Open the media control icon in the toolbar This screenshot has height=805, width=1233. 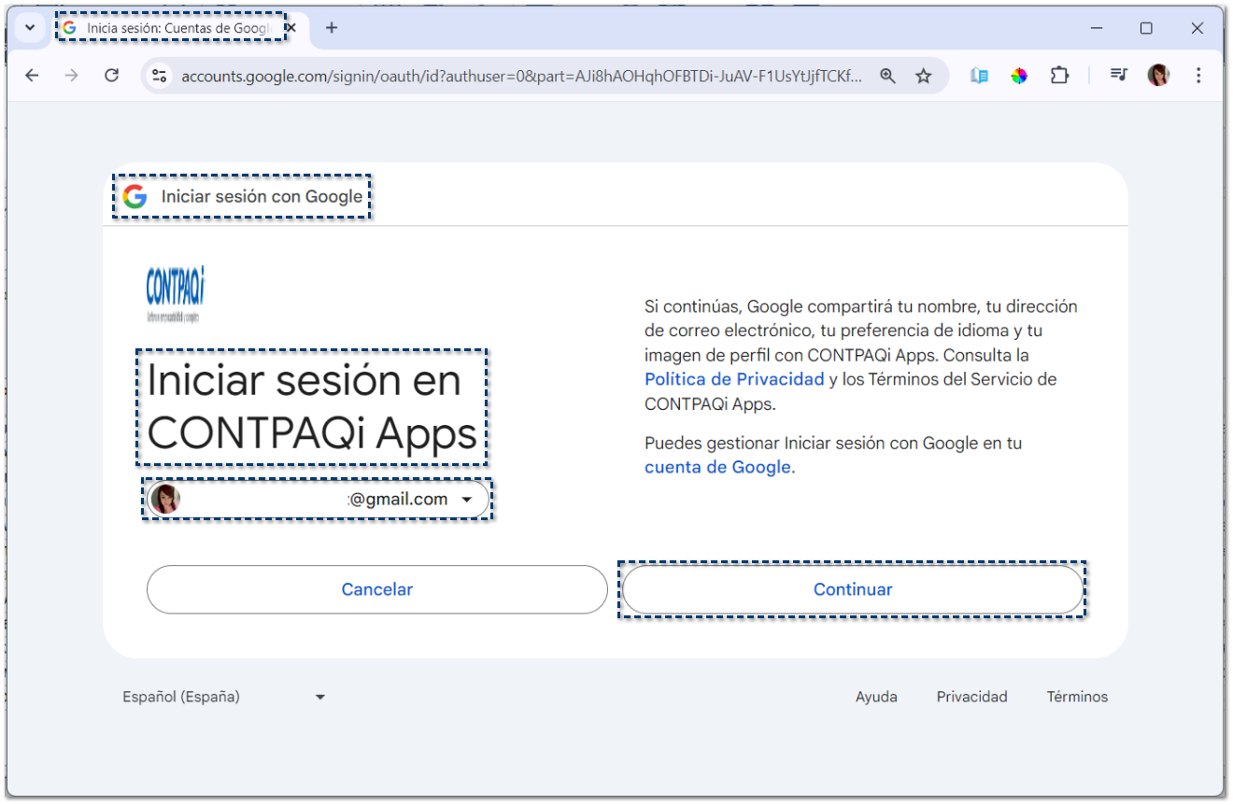(x=1117, y=75)
